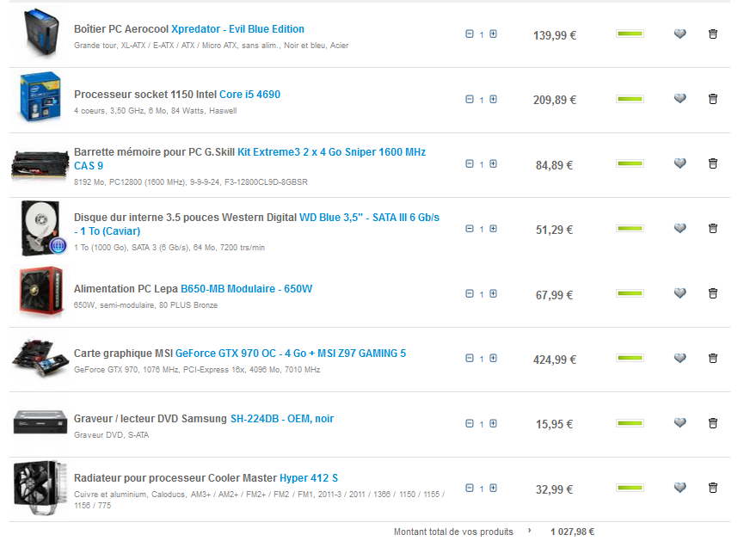Viewport: 744px width, 541px height.
Task: Add Aerocool Xpredator case to wishlist
Action: (680, 34)
